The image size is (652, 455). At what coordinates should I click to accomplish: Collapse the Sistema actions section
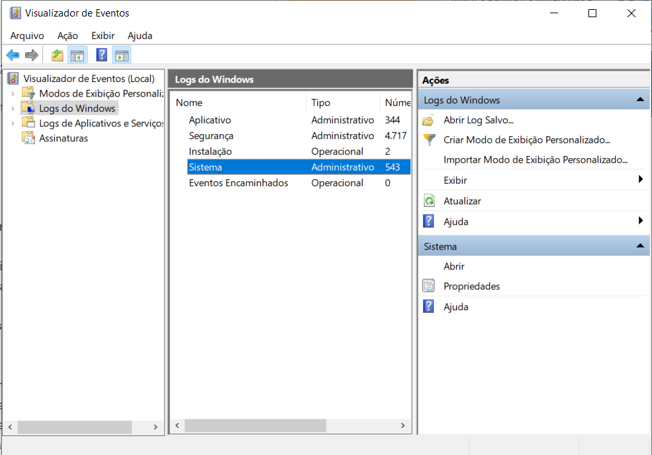[639, 246]
